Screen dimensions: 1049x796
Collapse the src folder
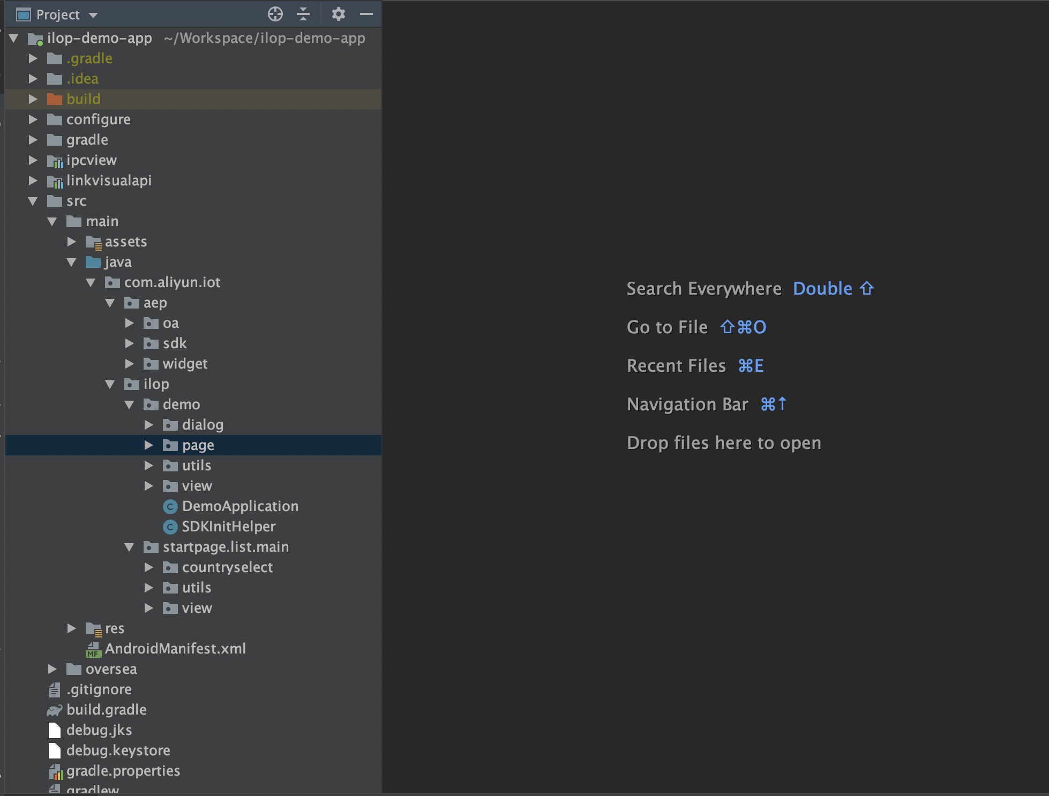[33, 201]
